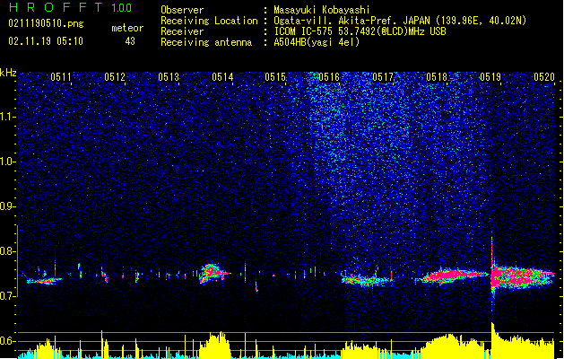Screen dimensions: 564x359
Task: Click the 0517 time marker
Action: point(383,77)
